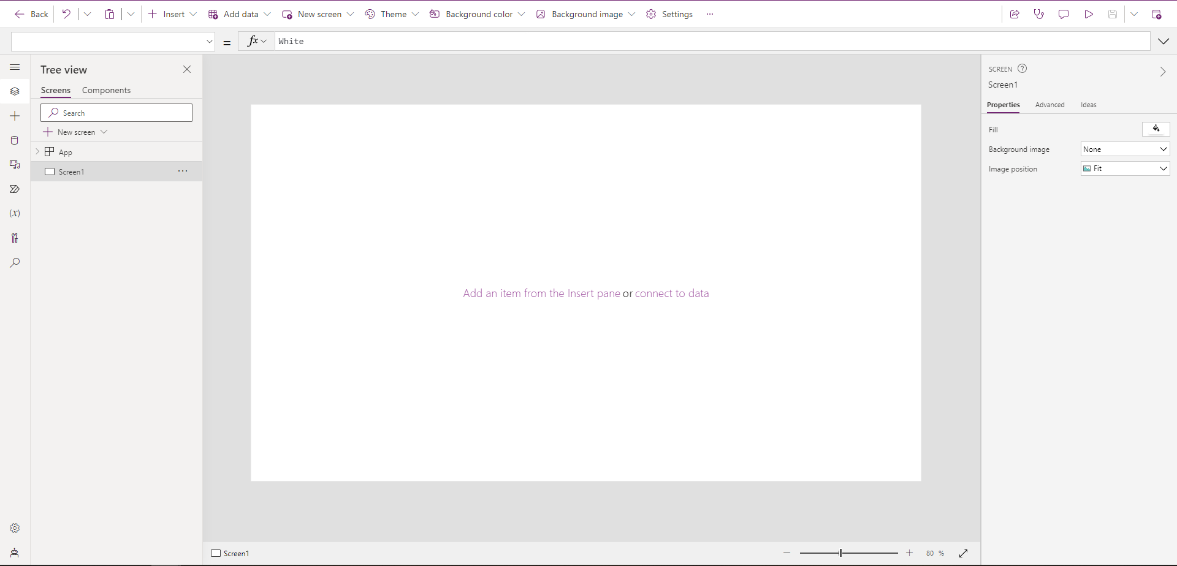Switch to the Components tab
This screenshot has height=566, width=1177.
[x=105, y=90]
